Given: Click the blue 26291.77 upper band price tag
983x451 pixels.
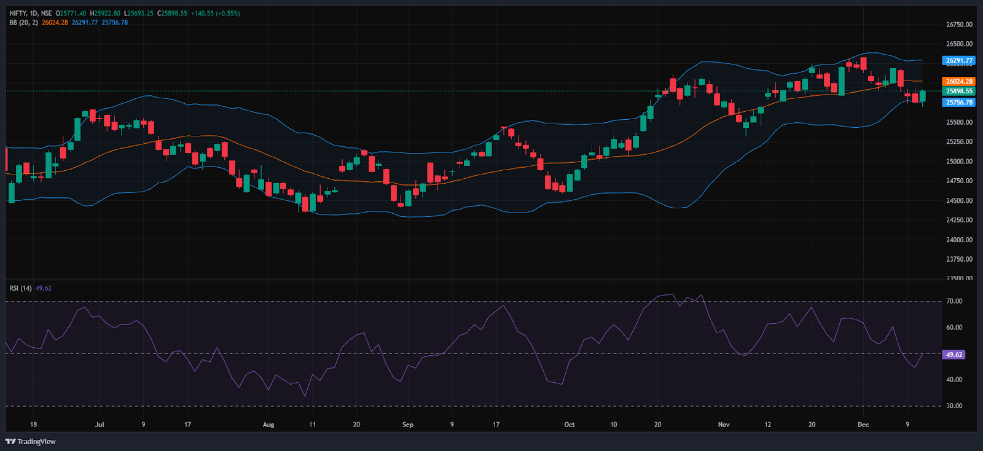Looking at the screenshot, I should click(958, 61).
